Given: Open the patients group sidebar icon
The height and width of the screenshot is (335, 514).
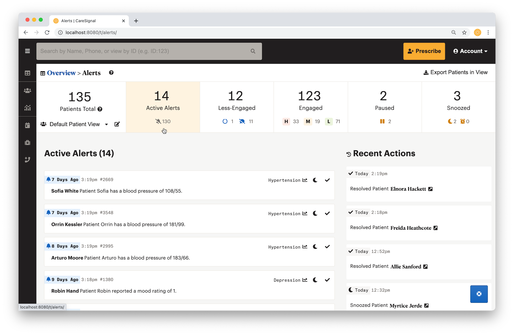Looking at the screenshot, I should click(27, 90).
